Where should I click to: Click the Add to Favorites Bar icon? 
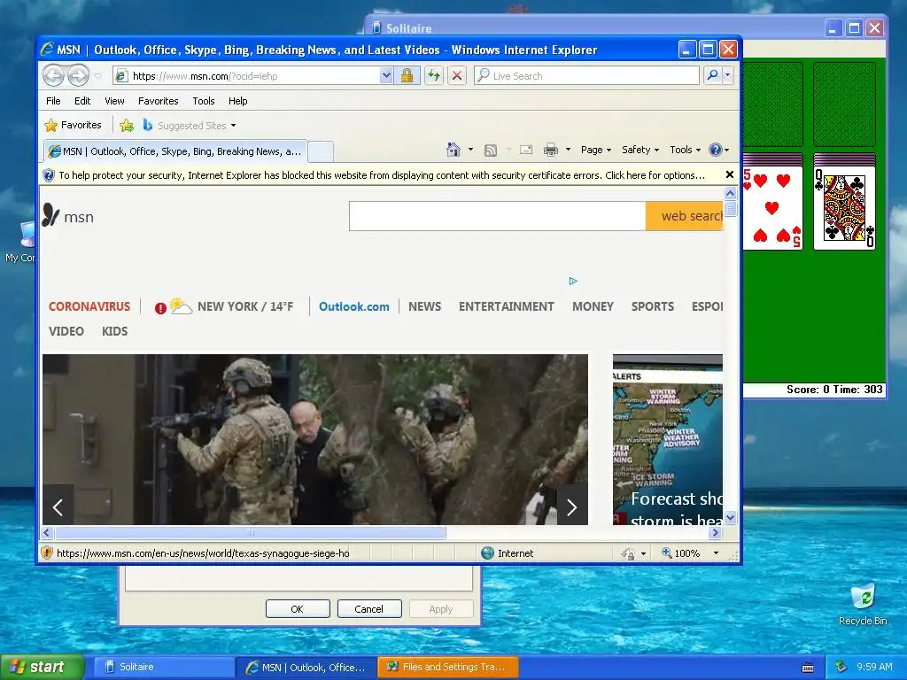tap(126, 126)
